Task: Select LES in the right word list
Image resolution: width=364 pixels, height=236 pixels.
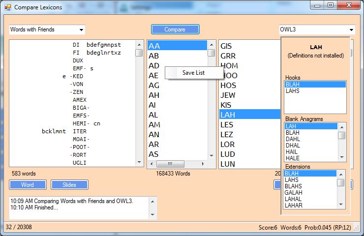Action: tap(250, 125)
